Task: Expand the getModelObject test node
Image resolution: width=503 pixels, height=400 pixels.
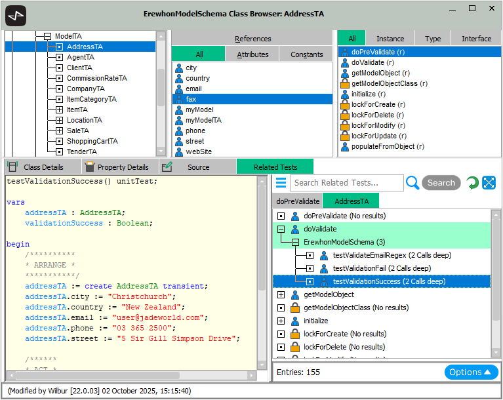Action: [x=281, y=294]
